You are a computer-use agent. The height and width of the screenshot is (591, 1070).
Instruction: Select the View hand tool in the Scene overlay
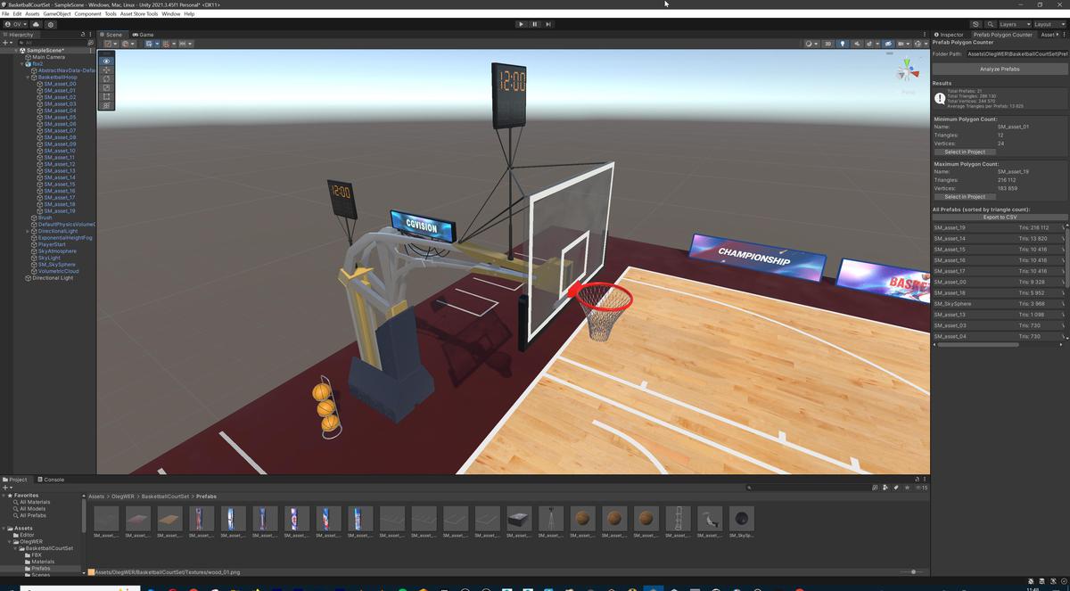[106, 61]
